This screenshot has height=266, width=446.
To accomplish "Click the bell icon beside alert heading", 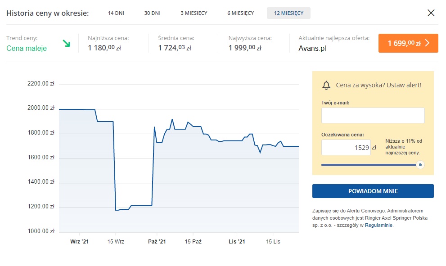I will pos(327,85).
